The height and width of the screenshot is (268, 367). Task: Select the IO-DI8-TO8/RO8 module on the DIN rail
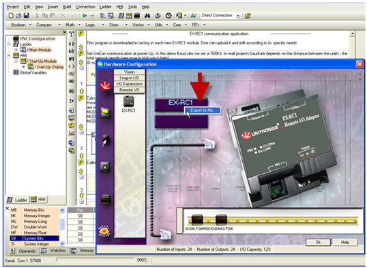(197, 220)
